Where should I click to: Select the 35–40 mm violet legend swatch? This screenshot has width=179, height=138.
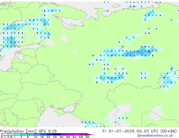[x=70, y=134]
